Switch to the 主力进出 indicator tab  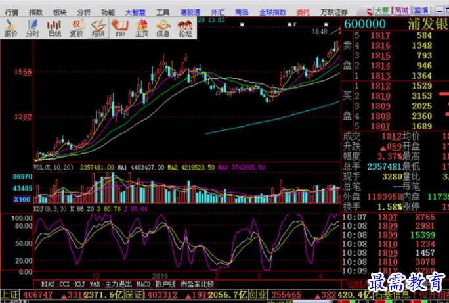[119, 284]
